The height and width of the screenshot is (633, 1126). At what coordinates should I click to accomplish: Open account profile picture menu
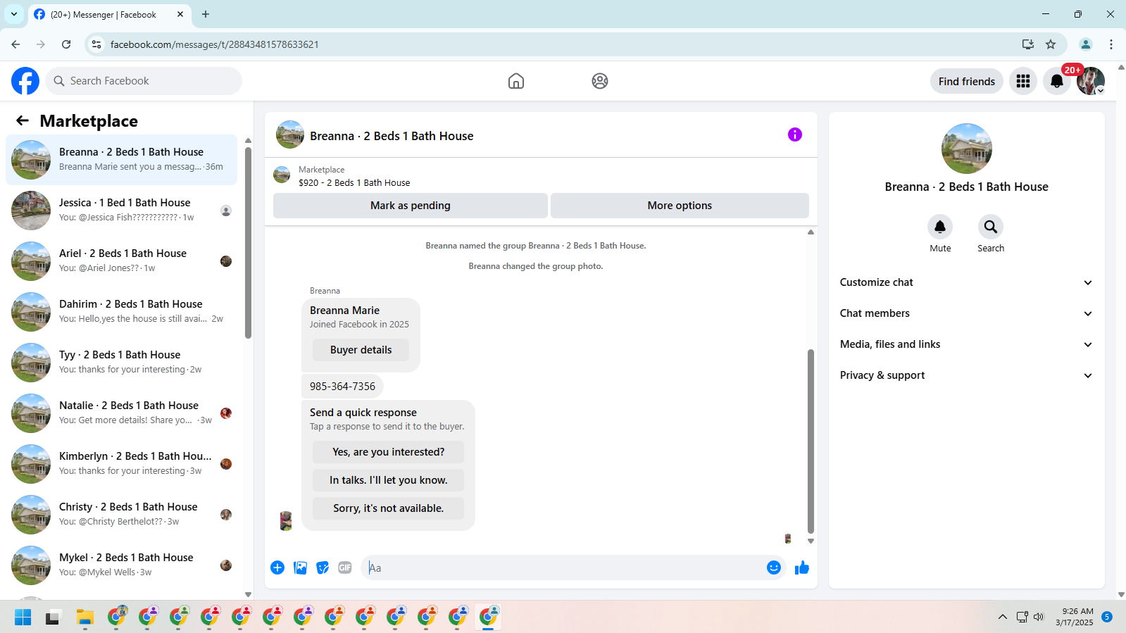coord(1091,81)
